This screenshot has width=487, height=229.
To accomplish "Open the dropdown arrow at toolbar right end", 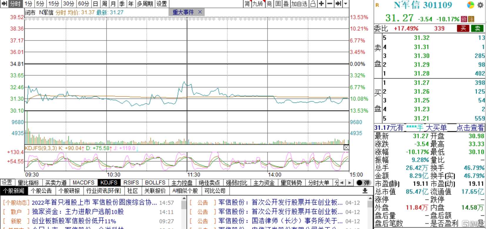I will [x=346, y=4].
